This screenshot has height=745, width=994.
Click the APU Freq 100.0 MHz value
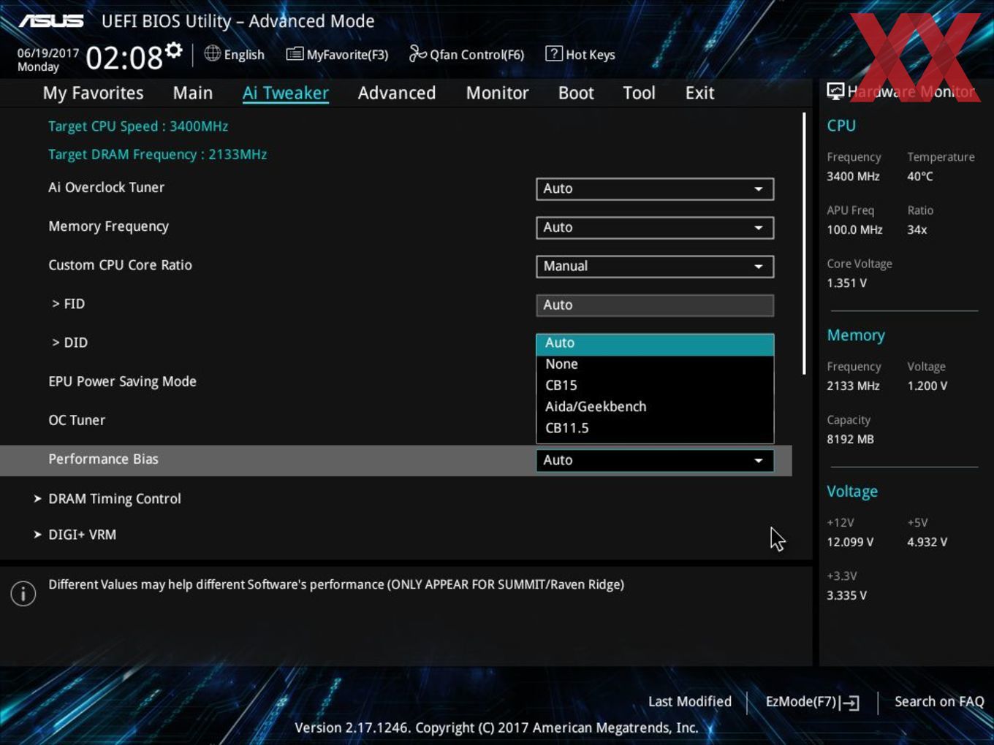[854, 229]
